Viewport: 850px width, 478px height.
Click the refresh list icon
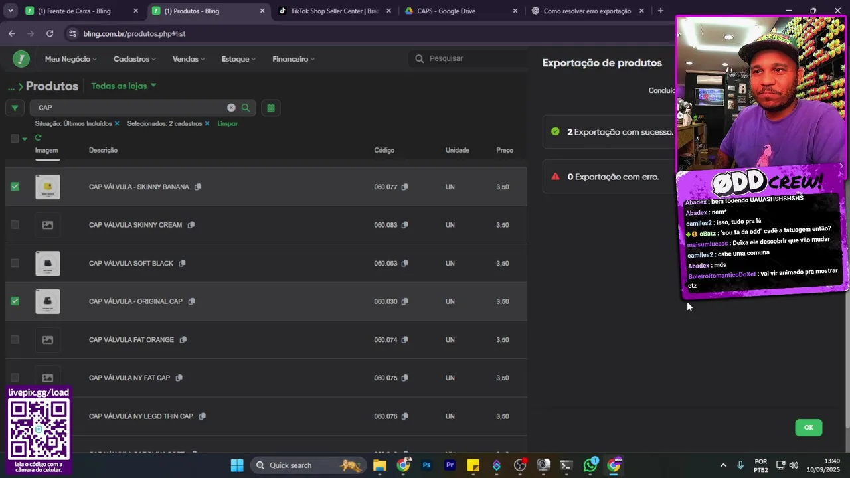click(38, 138)
